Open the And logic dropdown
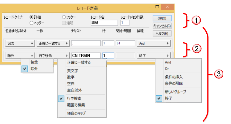The height and width of the screenshot is (124, 231). pyautogui.click(x=154, y=44)
